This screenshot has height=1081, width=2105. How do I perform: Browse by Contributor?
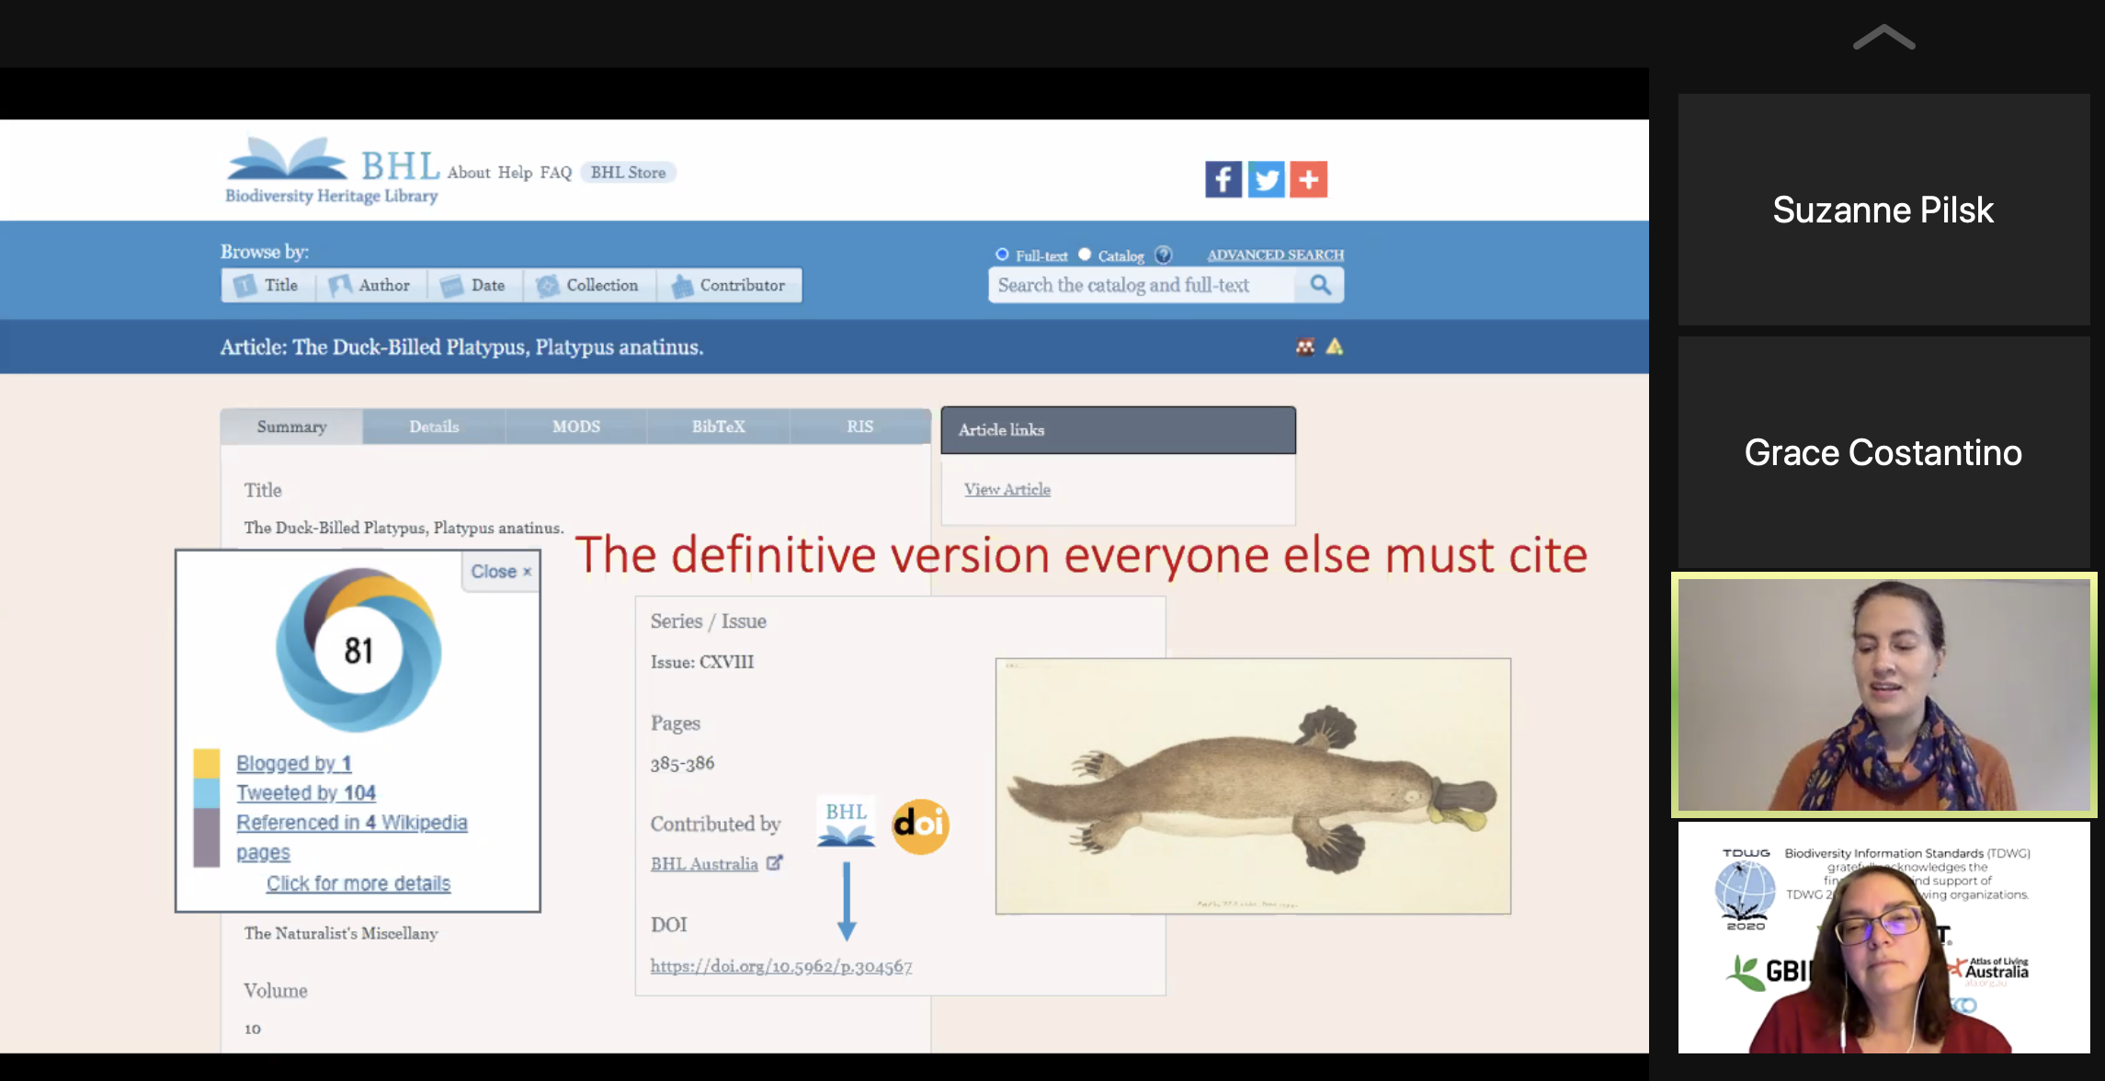[x=729, y=285]
